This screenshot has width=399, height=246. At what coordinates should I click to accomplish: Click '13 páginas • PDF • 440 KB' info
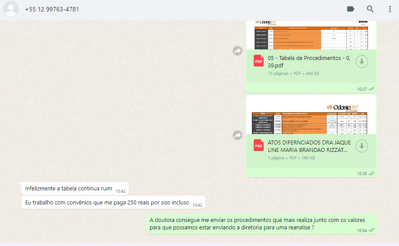[293, 74]
